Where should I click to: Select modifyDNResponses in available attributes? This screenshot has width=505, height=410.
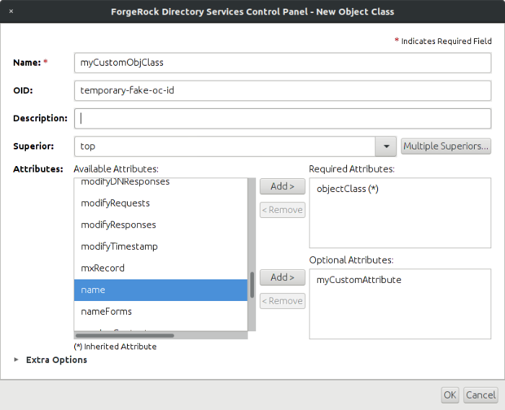point(161,183)
